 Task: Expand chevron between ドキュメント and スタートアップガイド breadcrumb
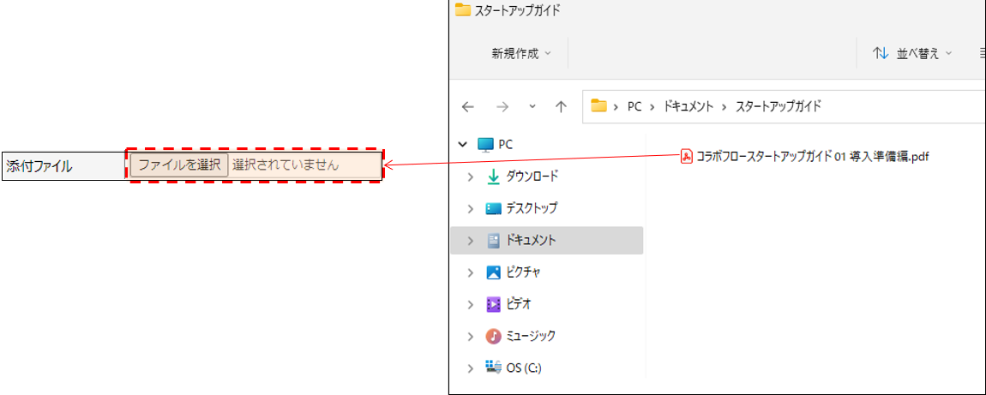[724, 106]
